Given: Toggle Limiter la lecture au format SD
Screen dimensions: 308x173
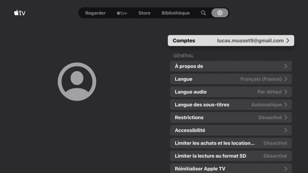Looking at the screenshot, I should click(231, 156).
